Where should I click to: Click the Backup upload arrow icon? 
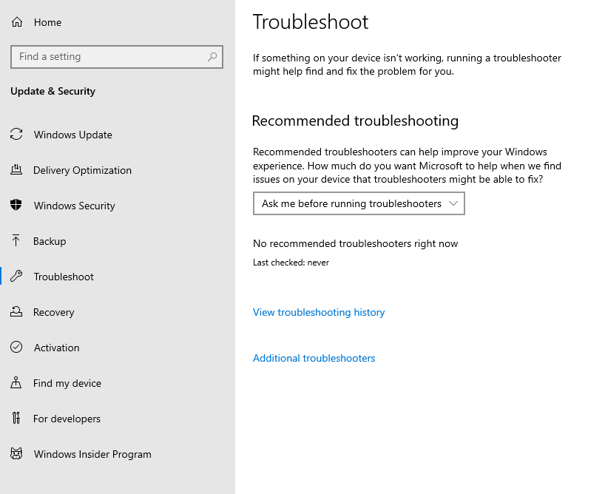16,241
